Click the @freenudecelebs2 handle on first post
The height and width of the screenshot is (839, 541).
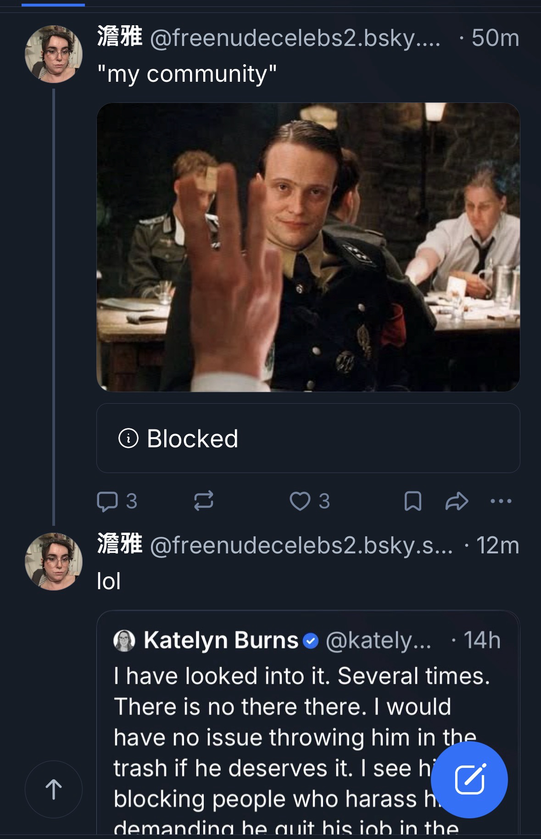pos(295,38)
